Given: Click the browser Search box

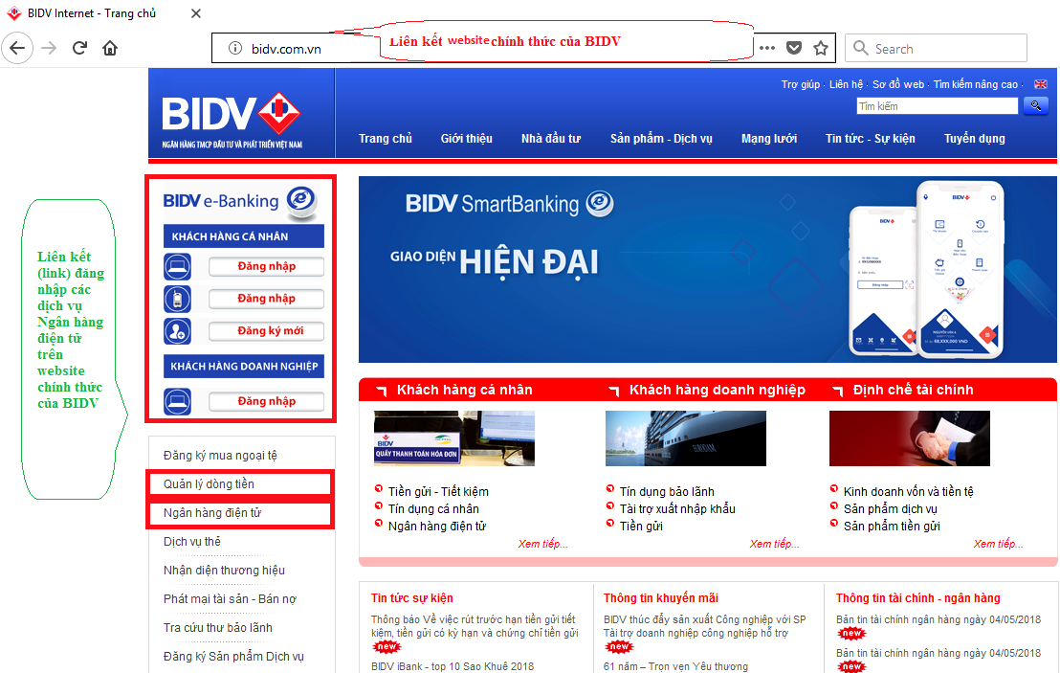Looking at the screenshot, I should (x=936, y=48).
